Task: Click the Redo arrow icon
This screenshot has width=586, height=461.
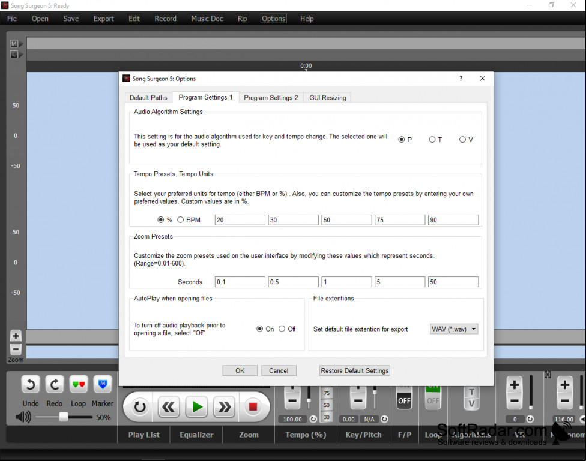Action: point(55,384)
